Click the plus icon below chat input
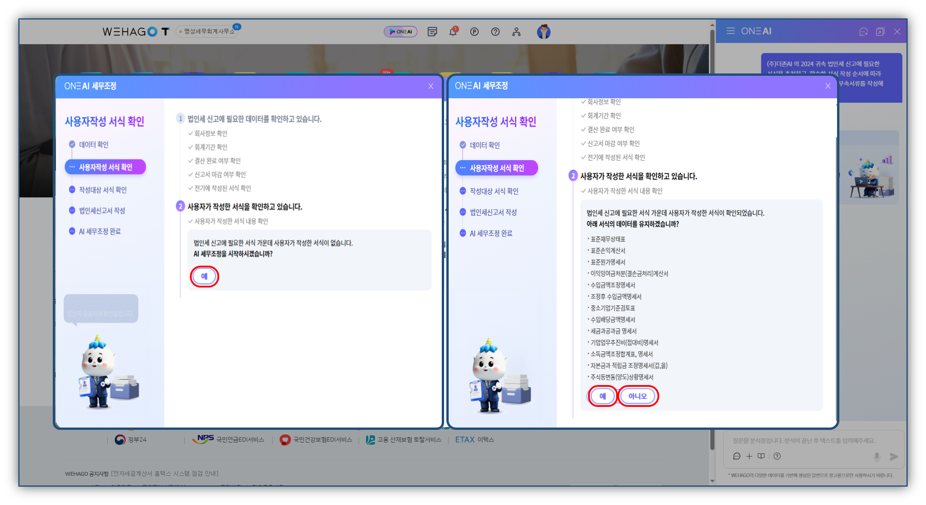Image resolution: width=926 pixels, height=505 pixels. point(749,456)
